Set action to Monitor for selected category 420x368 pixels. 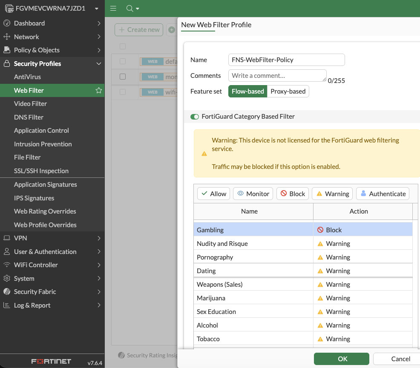click(x=253, y=194)
